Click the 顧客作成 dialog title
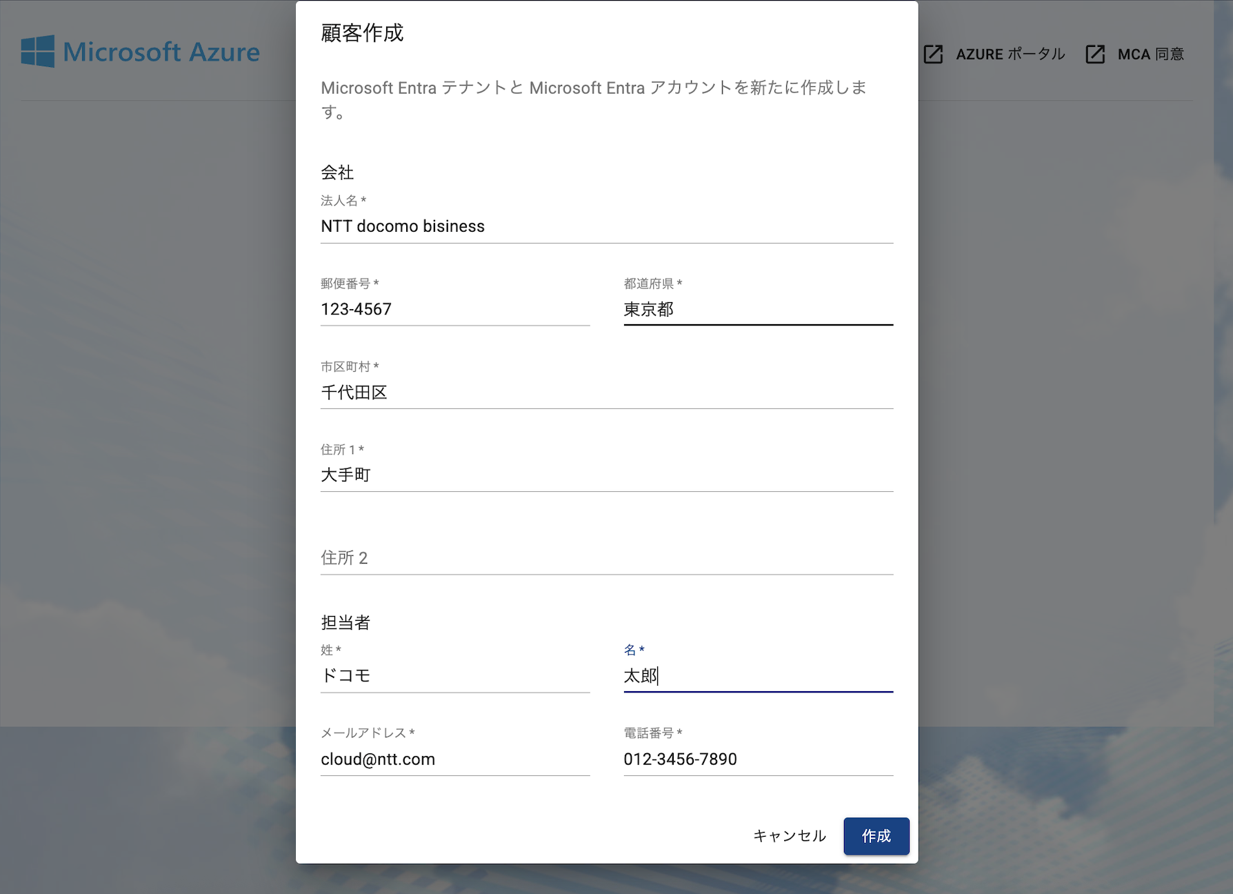The width and height of the screenshot is (1233, 894). click(x=362, y=33)
